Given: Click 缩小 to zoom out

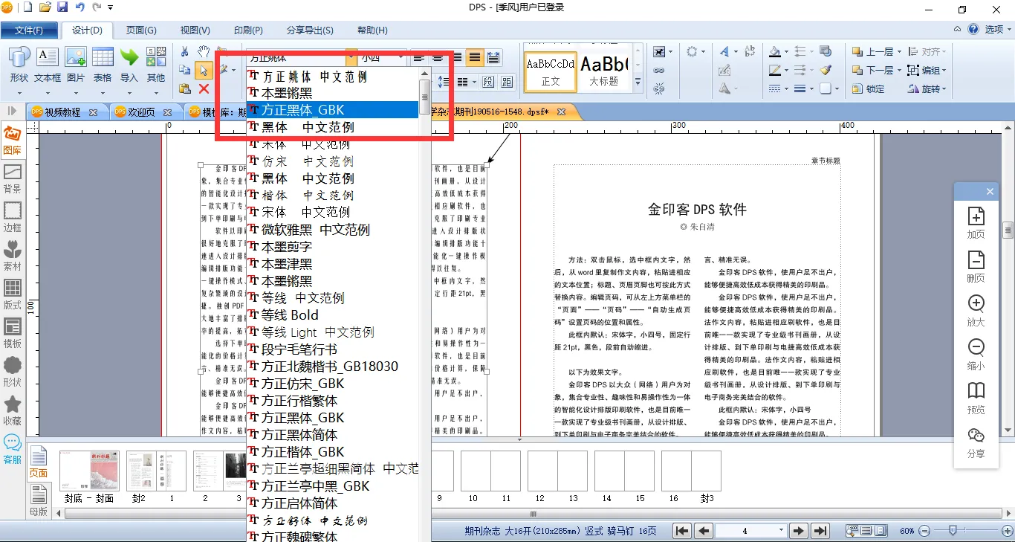Looking at the screenshot, I should [x=976, y=355].
